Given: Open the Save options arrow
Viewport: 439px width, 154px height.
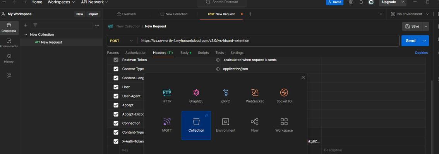Looking at the screenshot, I should (x=426, y=26).
